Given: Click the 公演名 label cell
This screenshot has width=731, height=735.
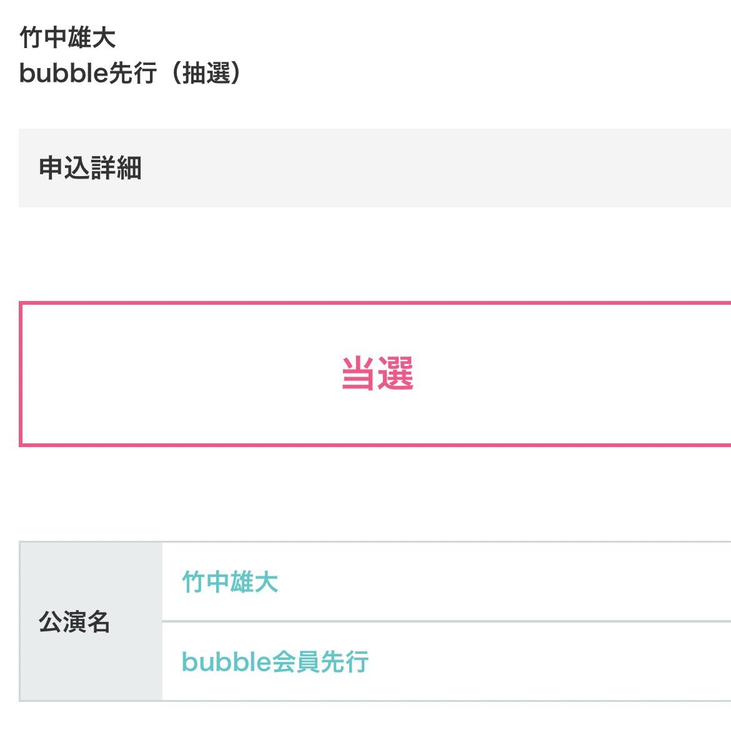Looking at the screenshot, I should click(74, 622).
